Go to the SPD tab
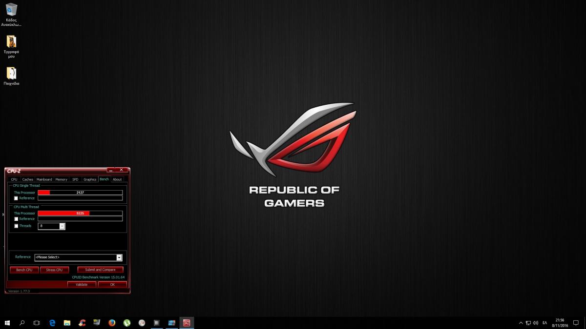The height and width of the screenshot is (329, 586). pyautogui.click(x=75, y=179)
